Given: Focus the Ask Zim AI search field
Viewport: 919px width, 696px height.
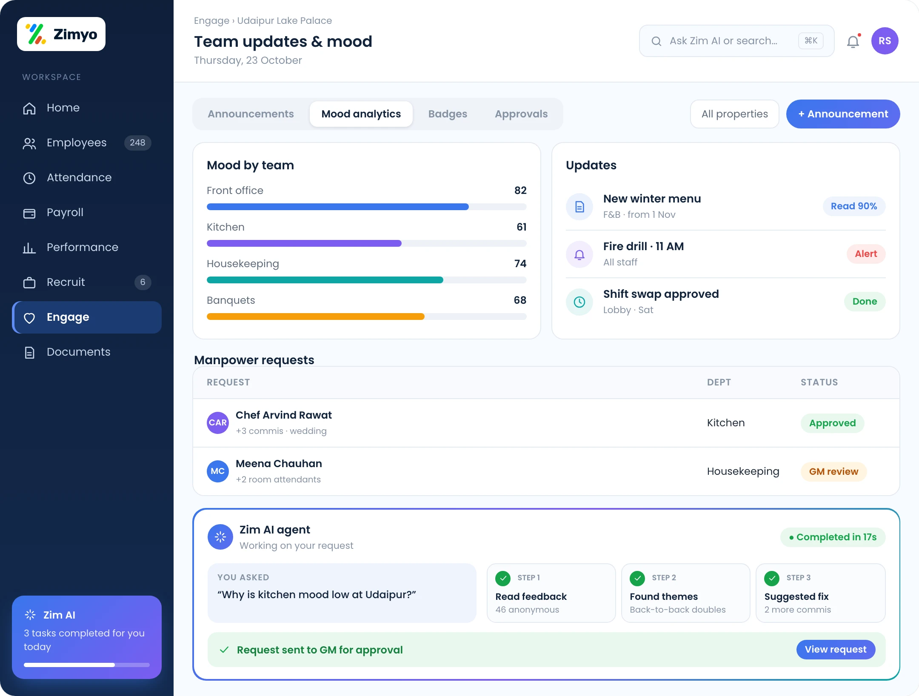Looking at the screenshot, I should [737, 41].
